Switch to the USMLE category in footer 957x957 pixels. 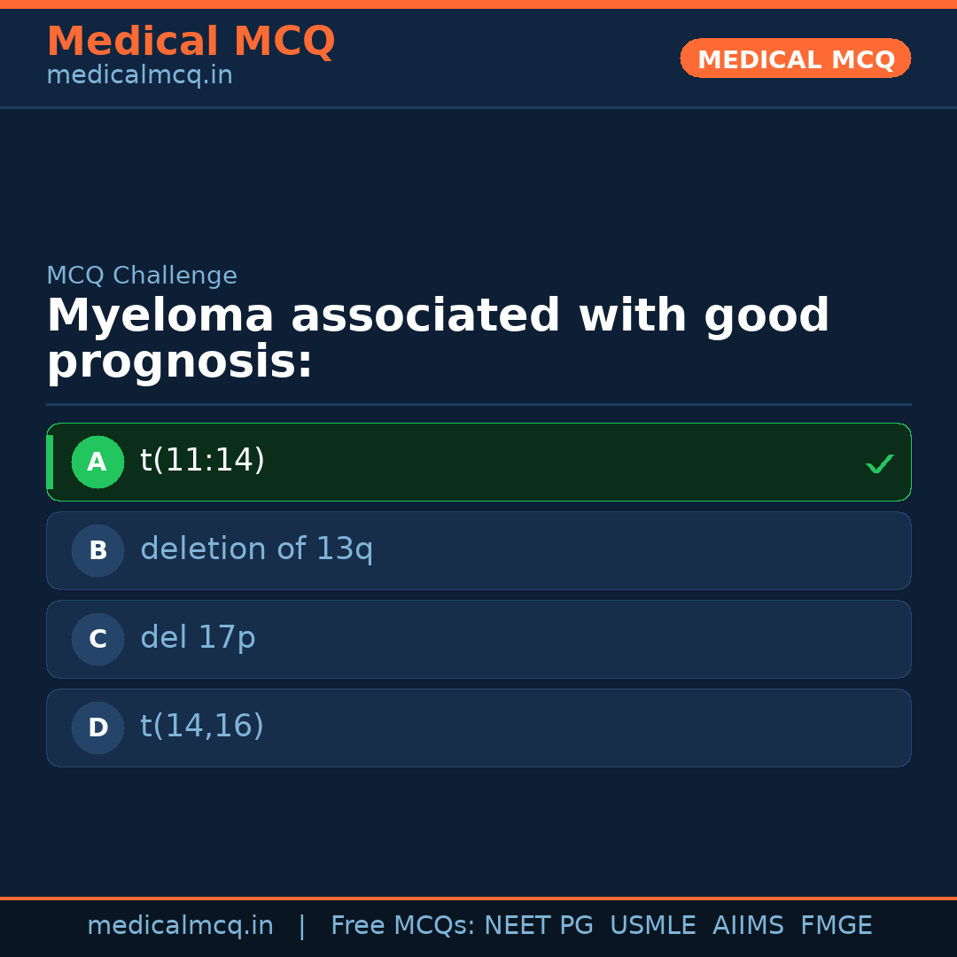tap(653, 925)
